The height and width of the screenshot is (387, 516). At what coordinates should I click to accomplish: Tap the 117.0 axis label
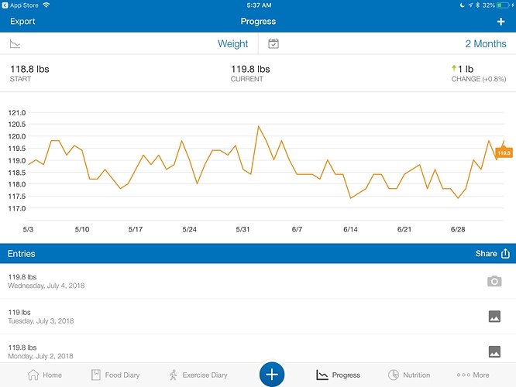(17, 208)
